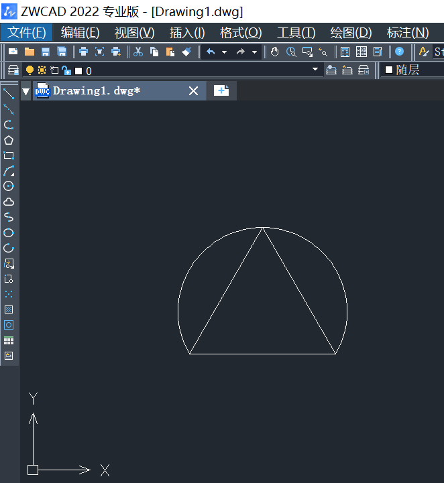Select the Hatch tool
Viewport: 444px width, 483px height.
click(9, 309)
